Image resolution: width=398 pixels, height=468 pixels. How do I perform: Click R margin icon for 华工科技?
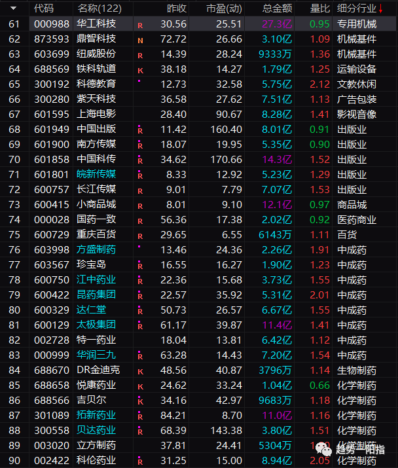tap(140, 26)
